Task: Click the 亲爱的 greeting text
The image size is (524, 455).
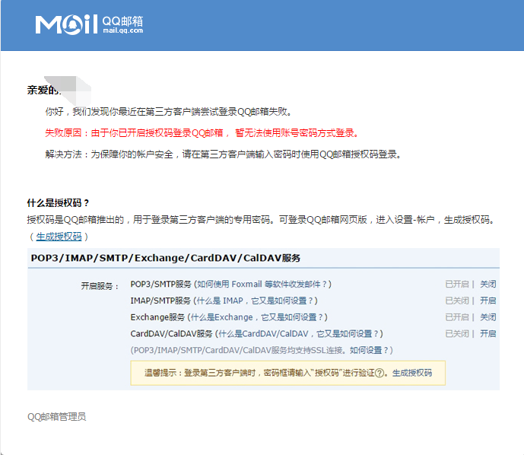Action: 43,90
